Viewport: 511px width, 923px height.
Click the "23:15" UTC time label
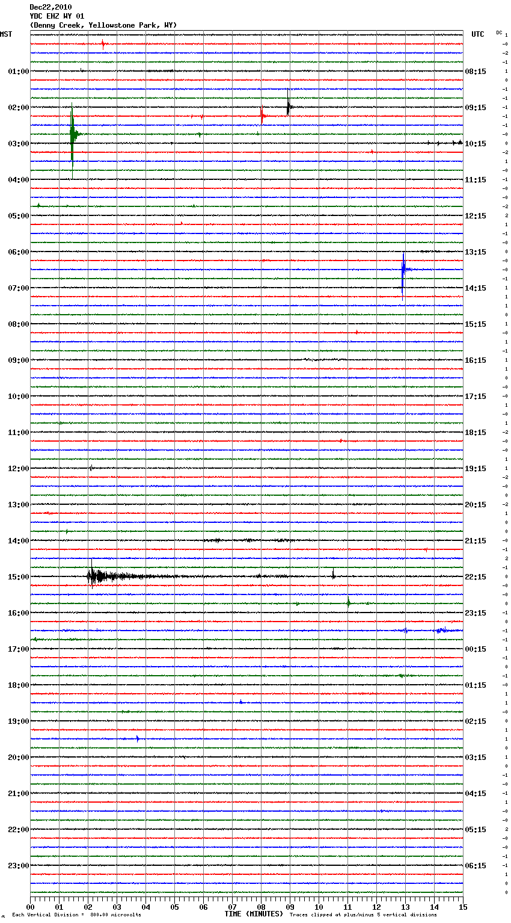coord(476,613)
